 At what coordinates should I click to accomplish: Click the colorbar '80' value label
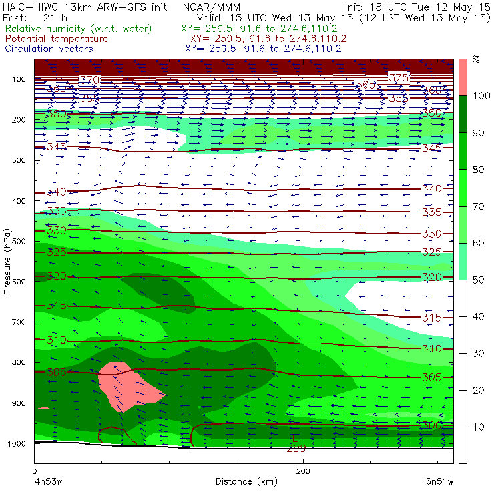[478, 170]
